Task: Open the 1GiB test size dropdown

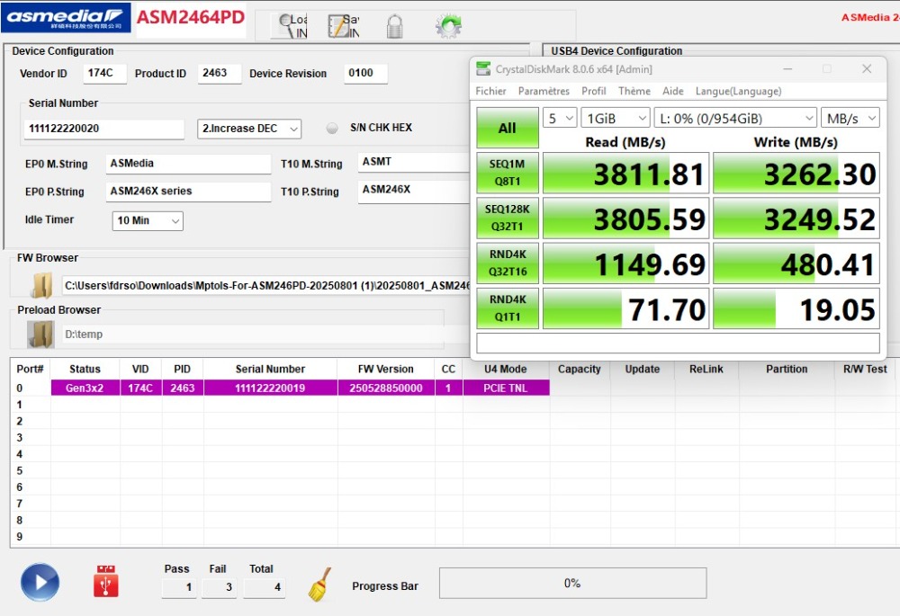Action: (616, 118)
